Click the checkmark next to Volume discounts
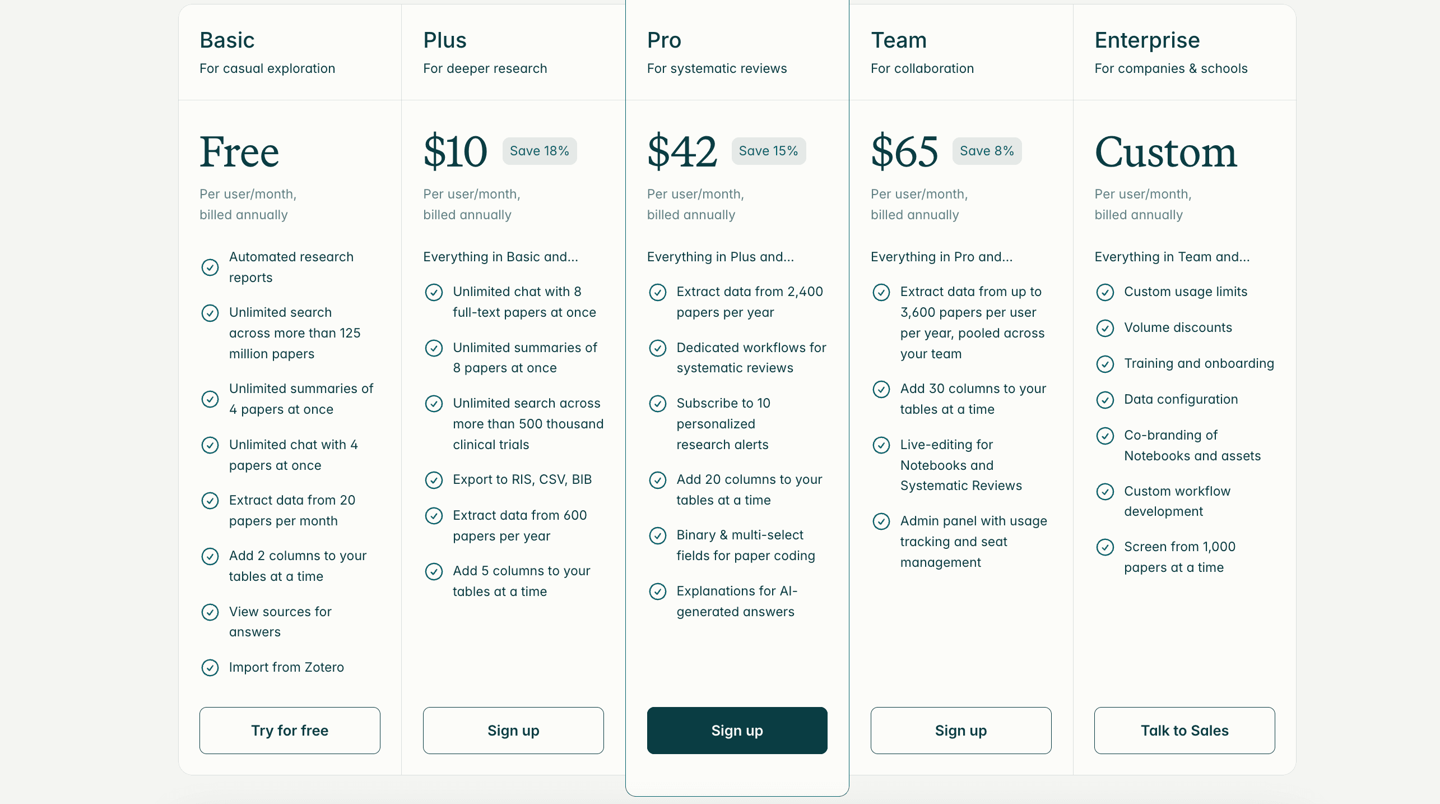1440x804 pixels. click(x=1105, y=328)
